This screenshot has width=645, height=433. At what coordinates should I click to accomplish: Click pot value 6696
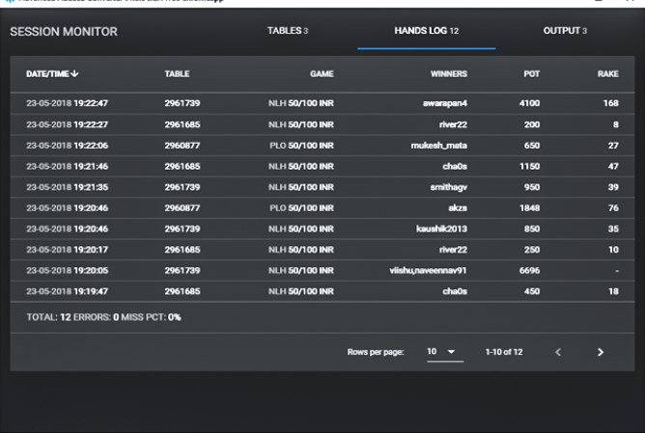(529, 270)
